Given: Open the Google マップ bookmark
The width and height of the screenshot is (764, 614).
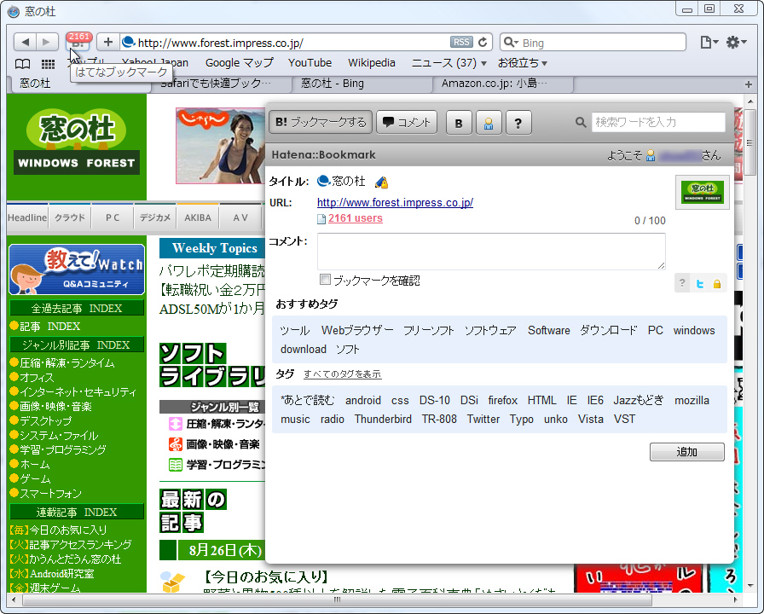Looking at the screenshot, I should tap(240, 63).
